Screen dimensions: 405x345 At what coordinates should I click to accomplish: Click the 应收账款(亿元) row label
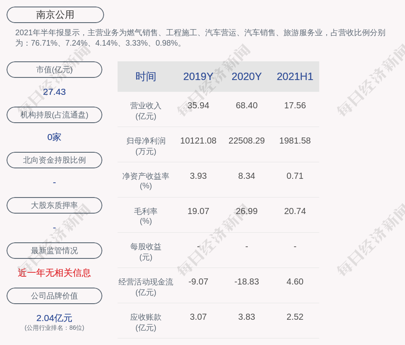pyautogui.click(x=146, y=322)
